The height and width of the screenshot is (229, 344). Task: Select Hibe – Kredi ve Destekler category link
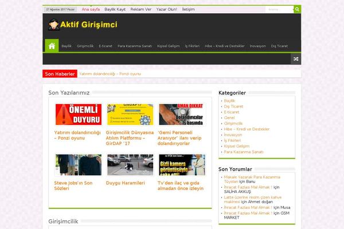click(247, 129)
